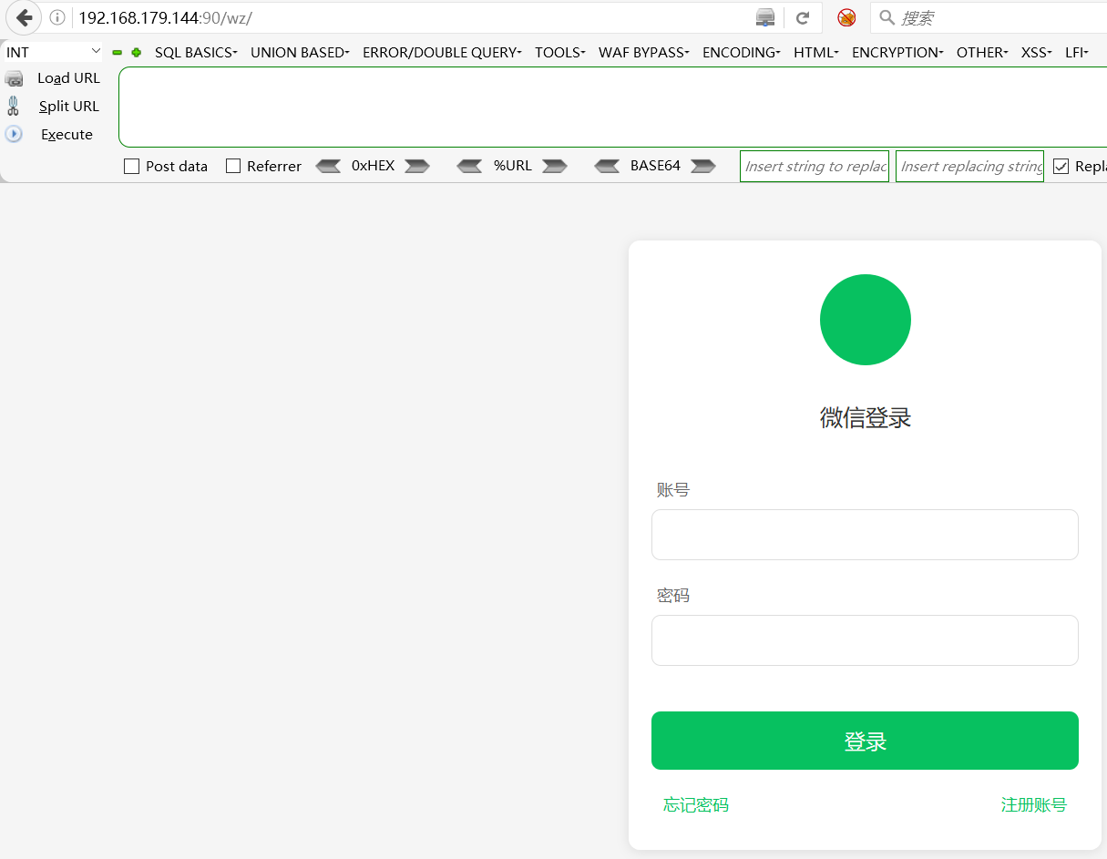
Task: Click the Split URL scissors icon
Action: (13, 107)
